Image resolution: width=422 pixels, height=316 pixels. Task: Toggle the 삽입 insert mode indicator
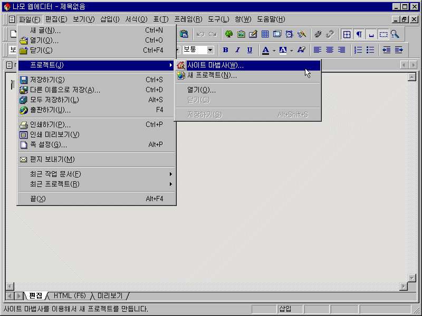(290, 309)
